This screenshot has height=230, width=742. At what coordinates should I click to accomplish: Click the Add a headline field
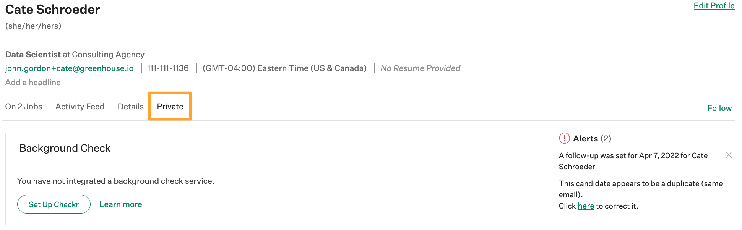pyautogui.click(x=33, y=83)
